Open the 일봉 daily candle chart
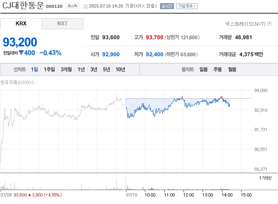This screenshot has width=278, height=204. click(x=203, y=69)
